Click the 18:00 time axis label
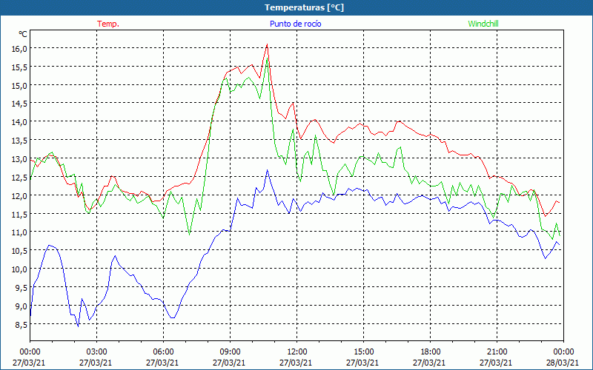The height and width of the screenshot is (370, 593). [x=431, y=351]
